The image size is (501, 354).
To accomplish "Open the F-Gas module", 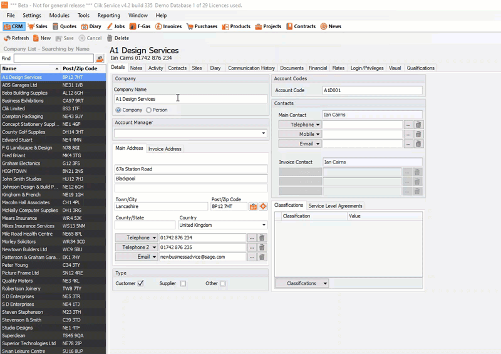I will click(140, 26).
